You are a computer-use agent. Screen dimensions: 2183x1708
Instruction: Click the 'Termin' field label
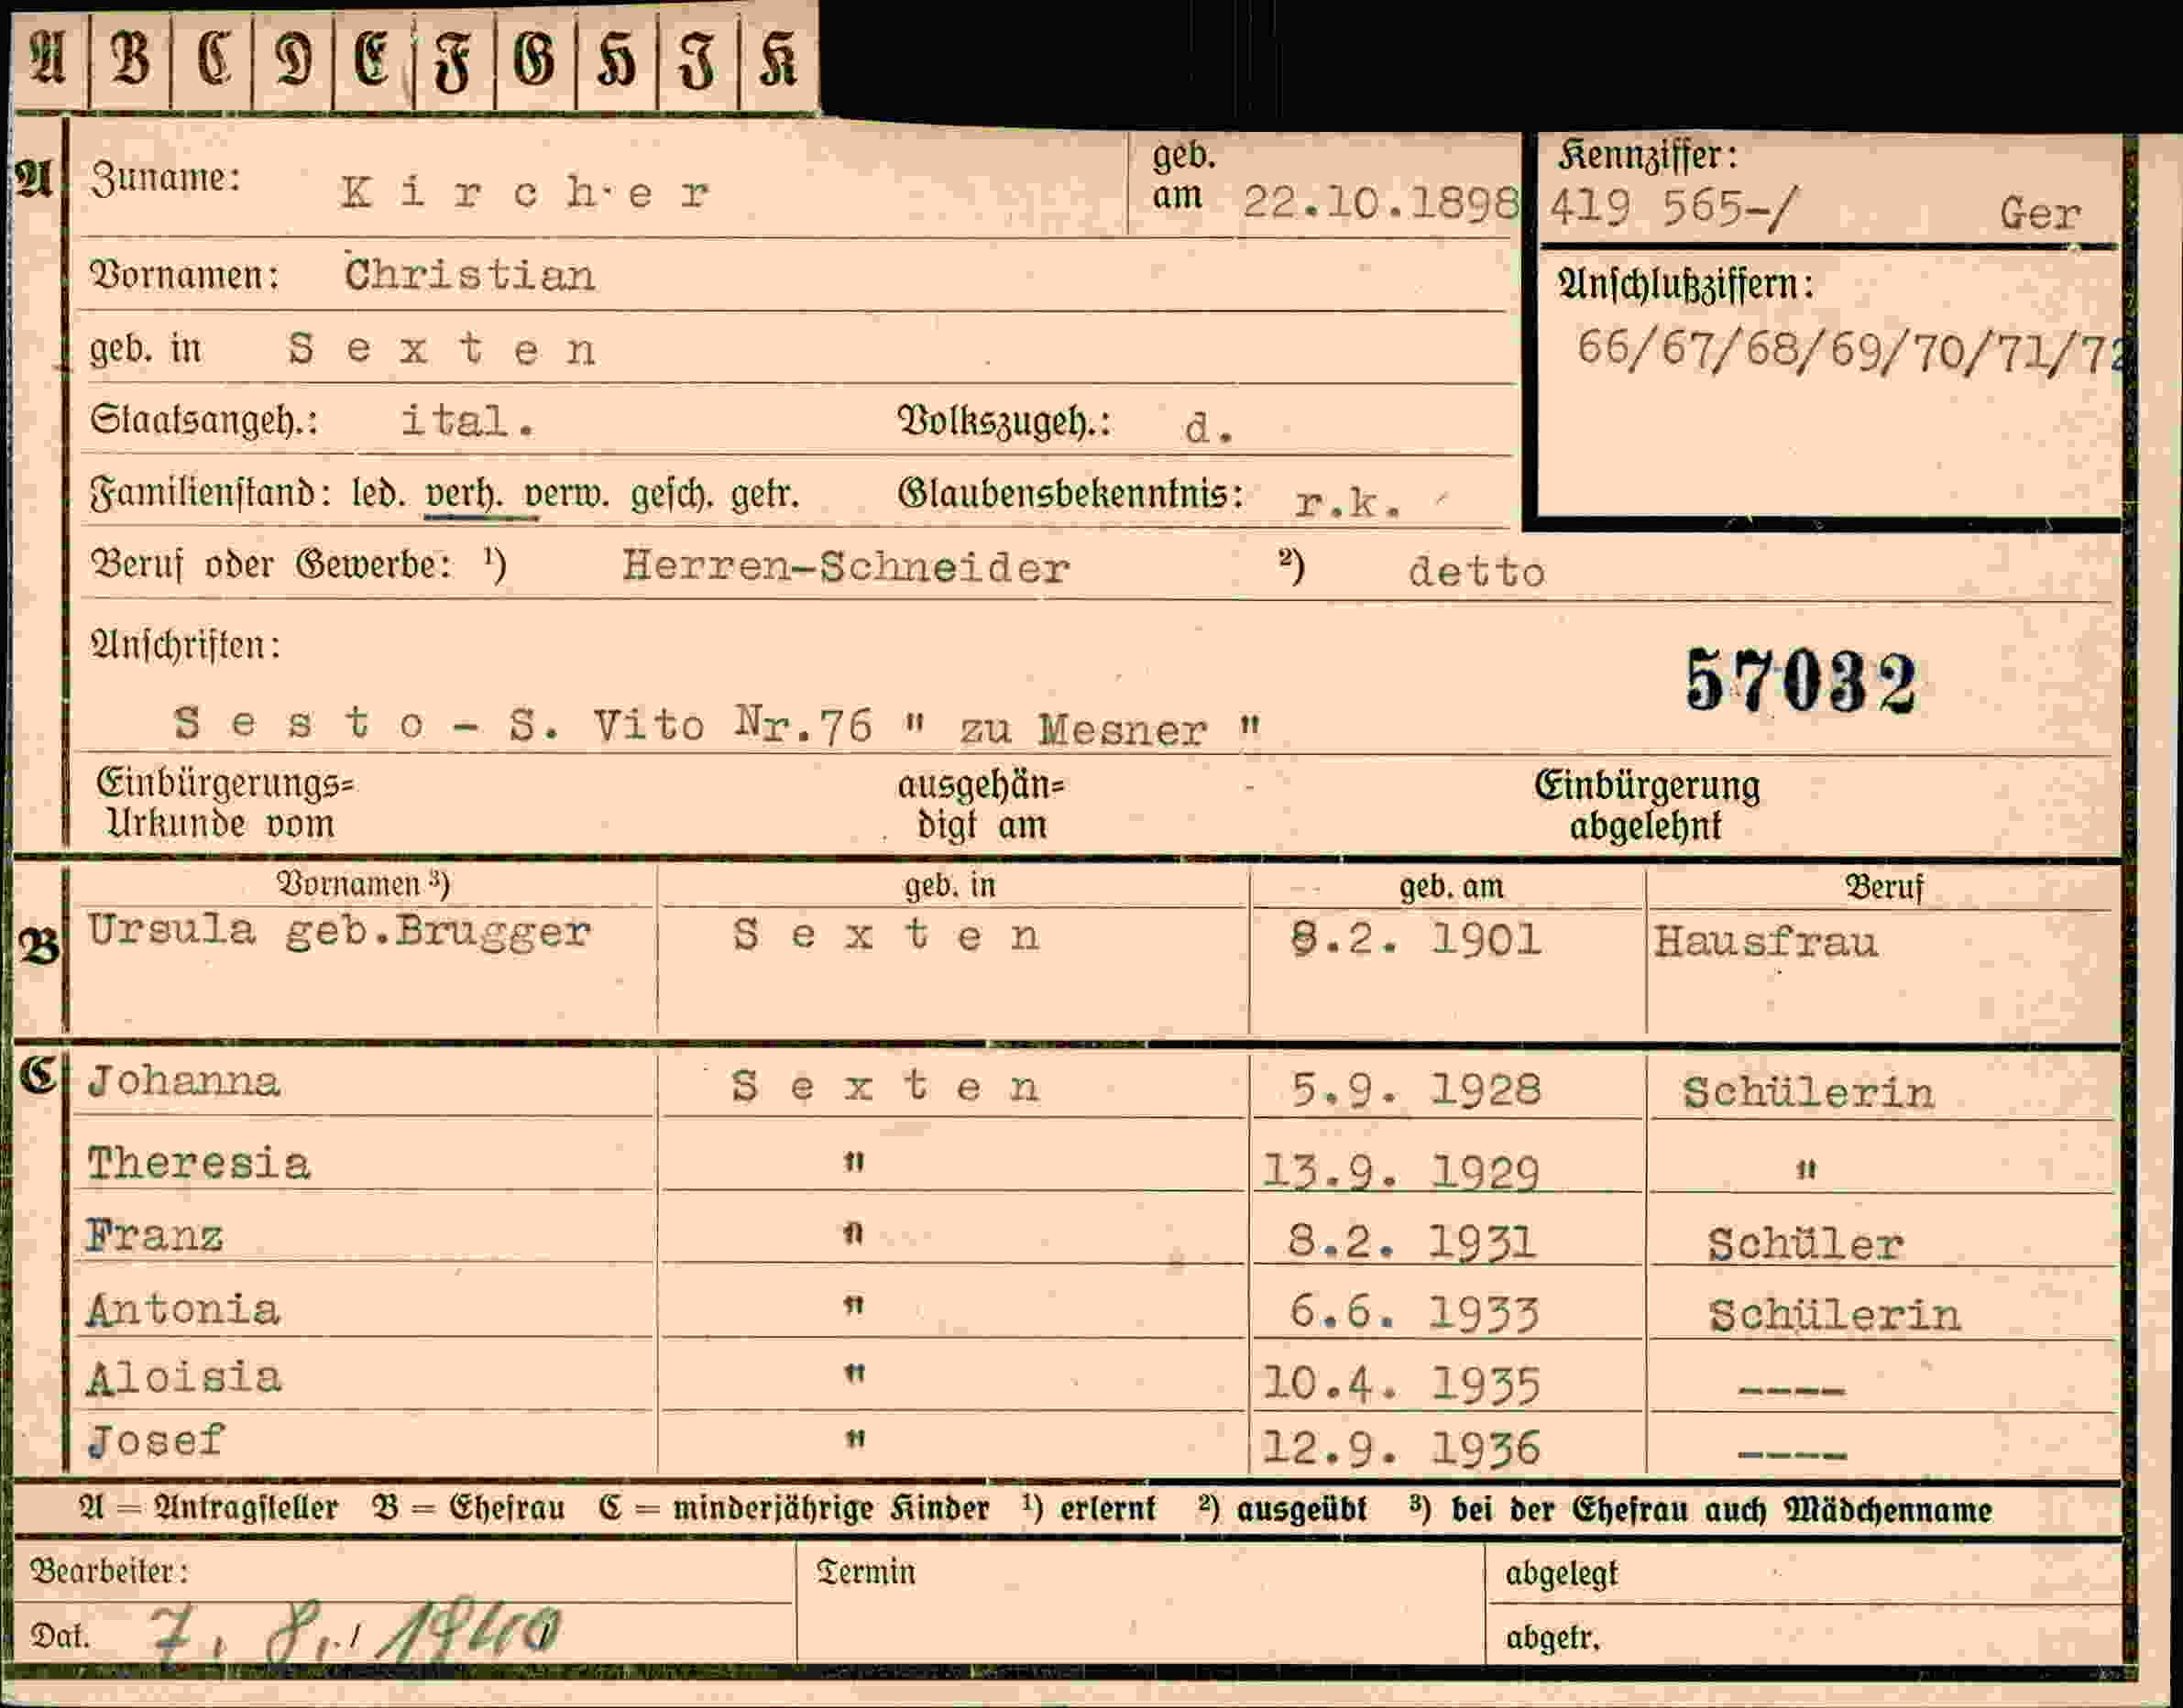[865, 1572]
